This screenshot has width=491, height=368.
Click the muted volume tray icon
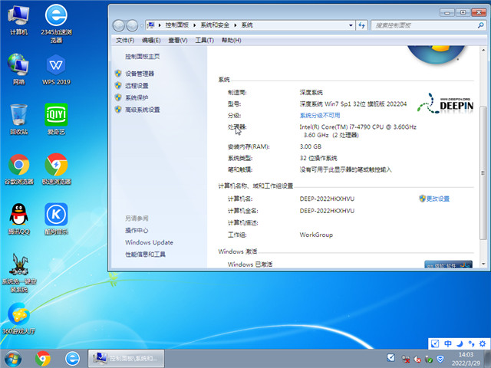pyautogui.click(x=417, y=358)
